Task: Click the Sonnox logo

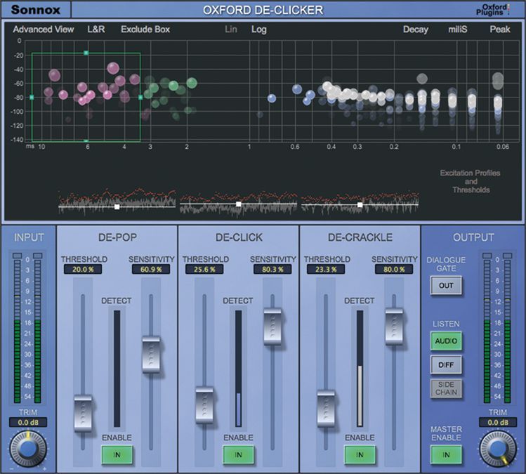Action: (x=36, y=11)
